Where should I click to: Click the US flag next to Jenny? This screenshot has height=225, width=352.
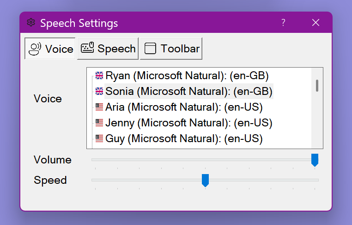(x=99, y=123)
